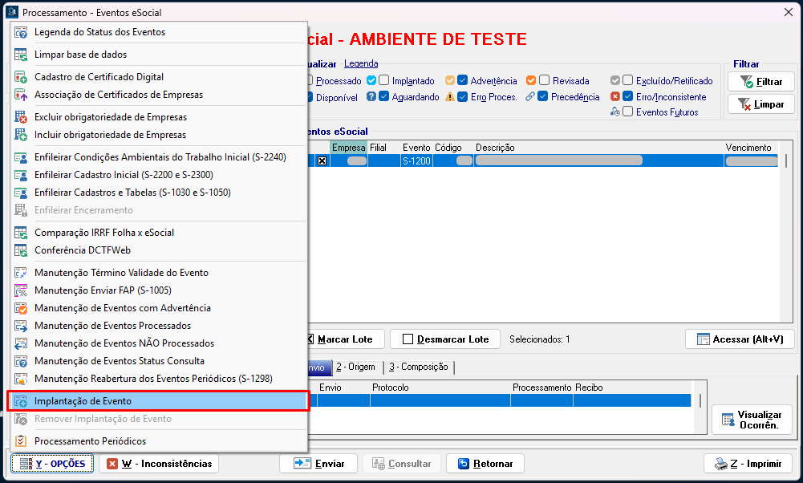Click the Cadastro de Certificado Digital icon
This screenshot has height=483, width=803.
pyautogui.click(x=21, y=77)
